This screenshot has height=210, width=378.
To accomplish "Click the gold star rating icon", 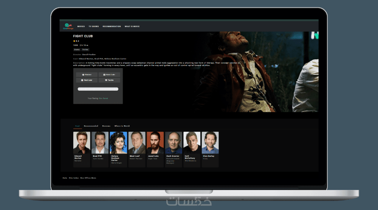I will [x=74, y=41].
